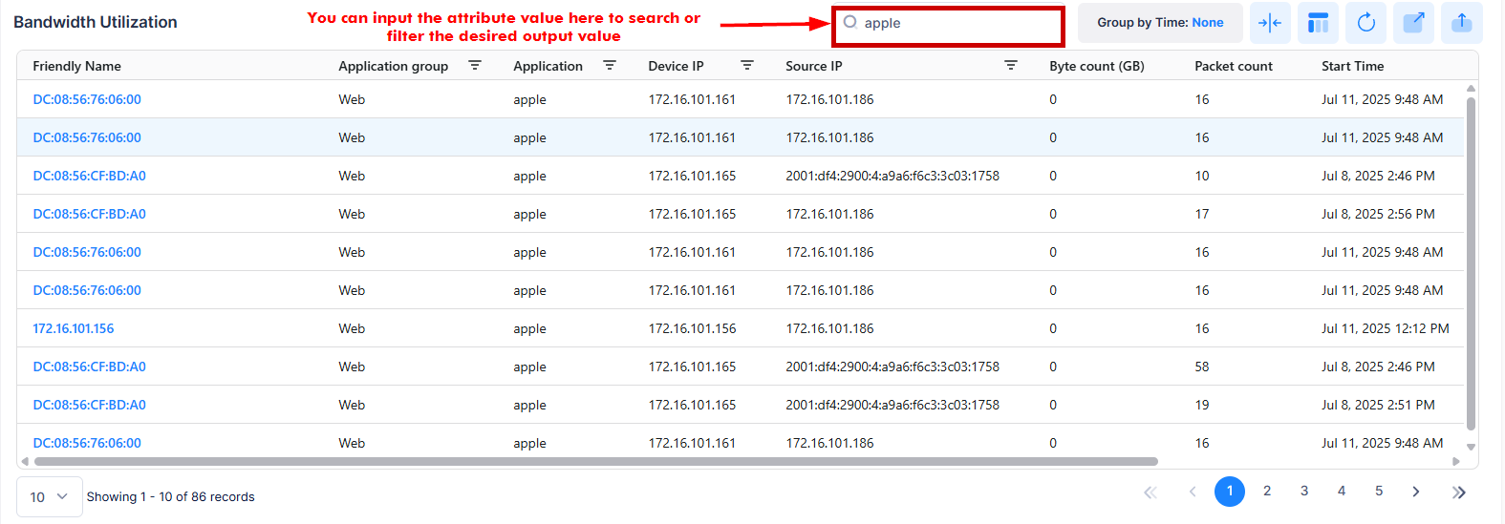Screen dimensions: 1505x524
Task: Open the column chooser table icon
Action: (1318, 23)
